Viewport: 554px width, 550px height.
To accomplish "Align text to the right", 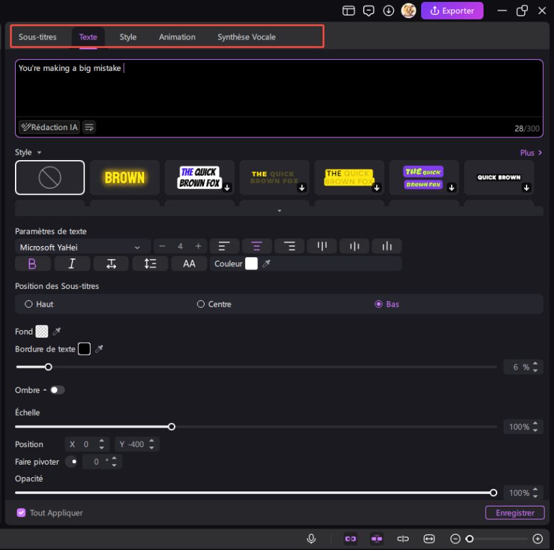I will tap(289, 246).
